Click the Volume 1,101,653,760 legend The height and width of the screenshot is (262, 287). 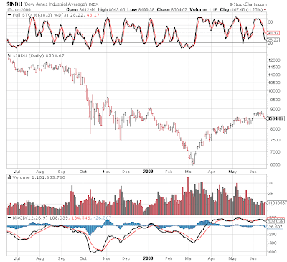click(39, 177)
